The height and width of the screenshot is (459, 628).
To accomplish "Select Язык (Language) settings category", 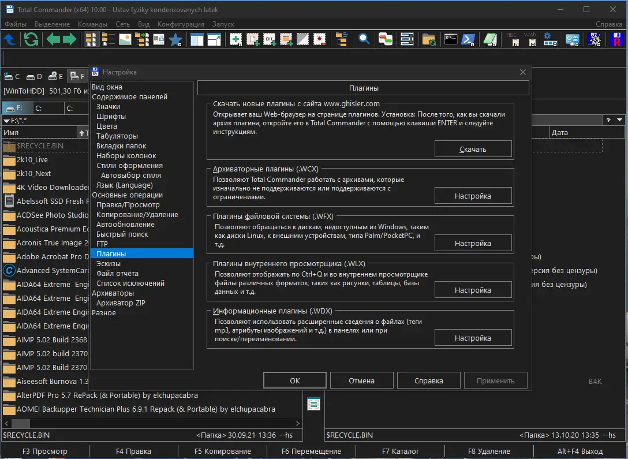I will click(125, 185).
